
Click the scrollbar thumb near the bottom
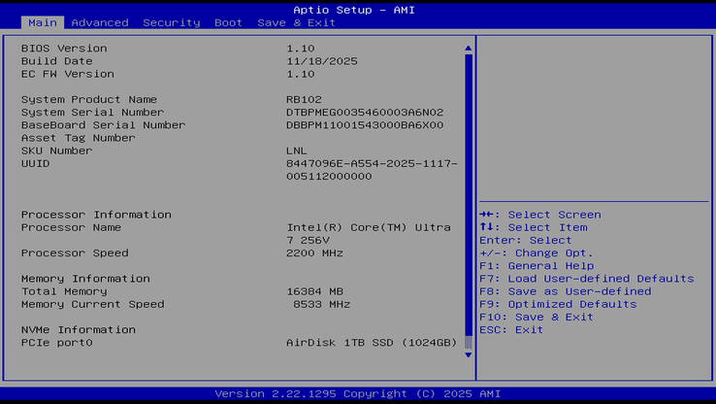(x=468, y=342)
